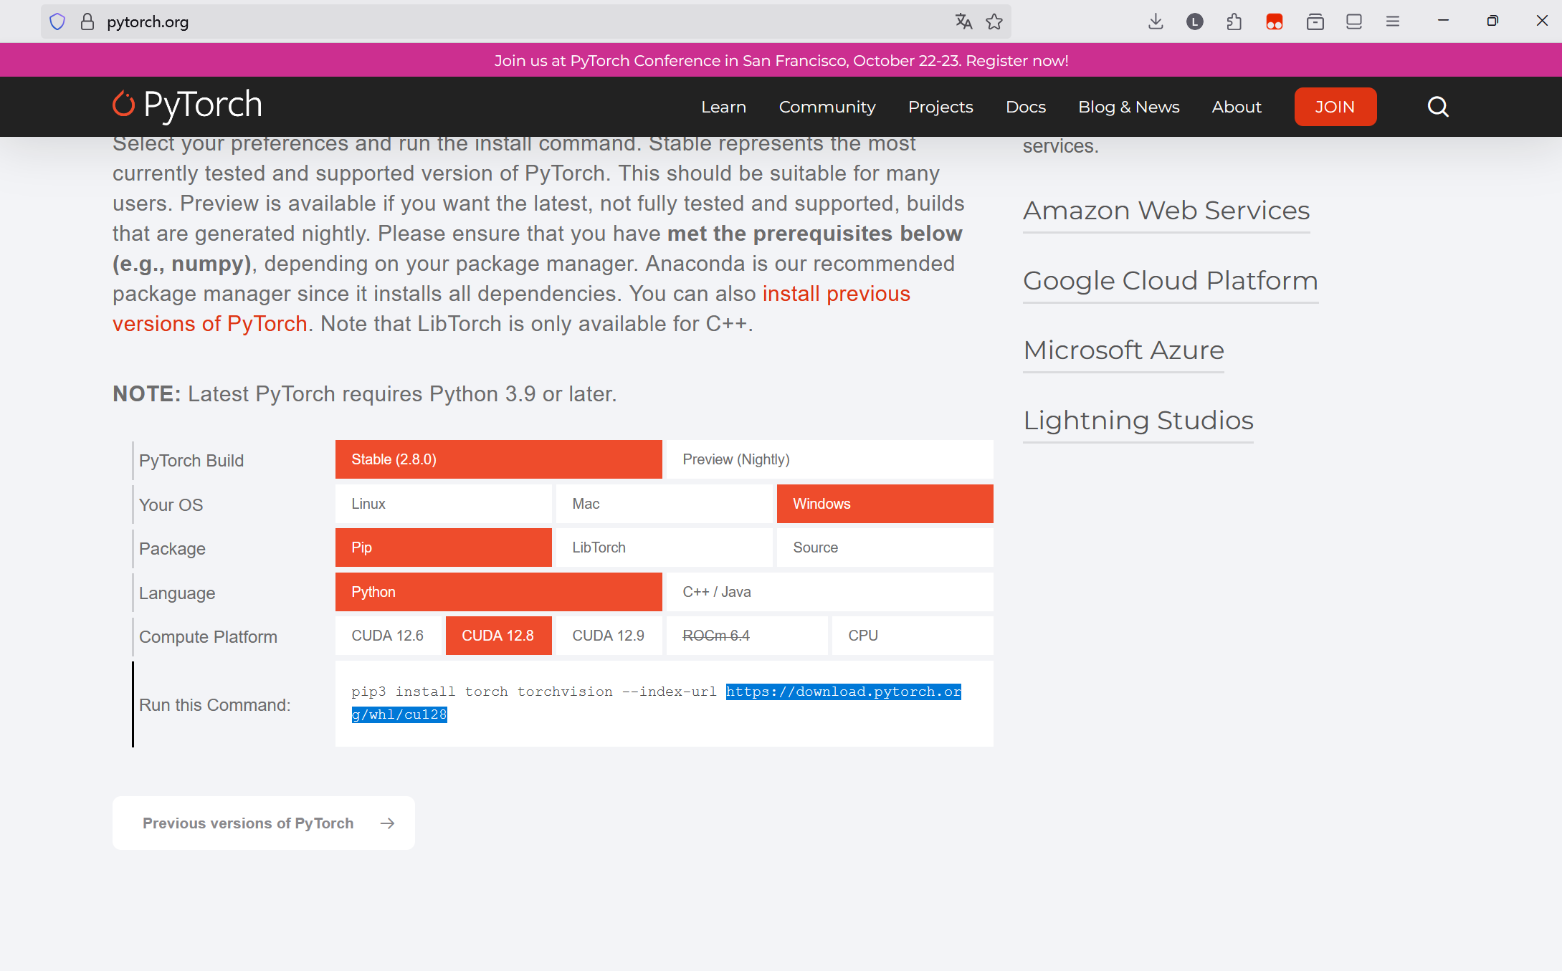Choose Mac as your OS
Viewport: 1562px width, 971px height.
coord(664,504)
